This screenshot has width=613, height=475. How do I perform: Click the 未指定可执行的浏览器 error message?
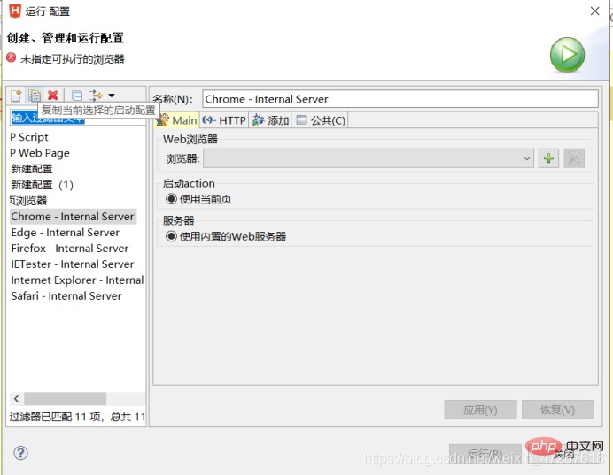(73, 59)
